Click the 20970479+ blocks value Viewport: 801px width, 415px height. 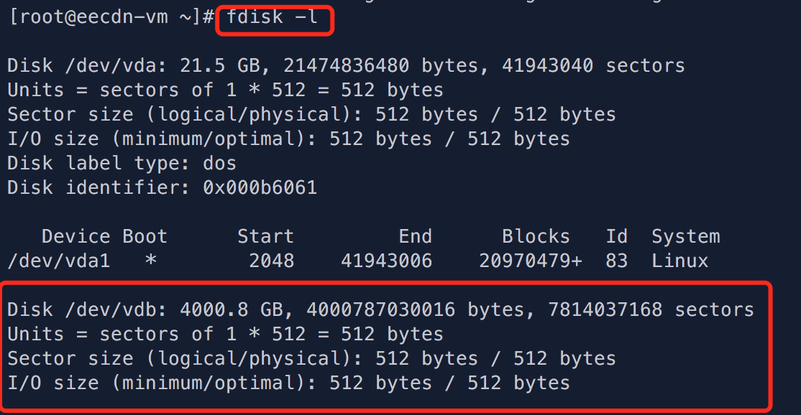click(530, 261)
